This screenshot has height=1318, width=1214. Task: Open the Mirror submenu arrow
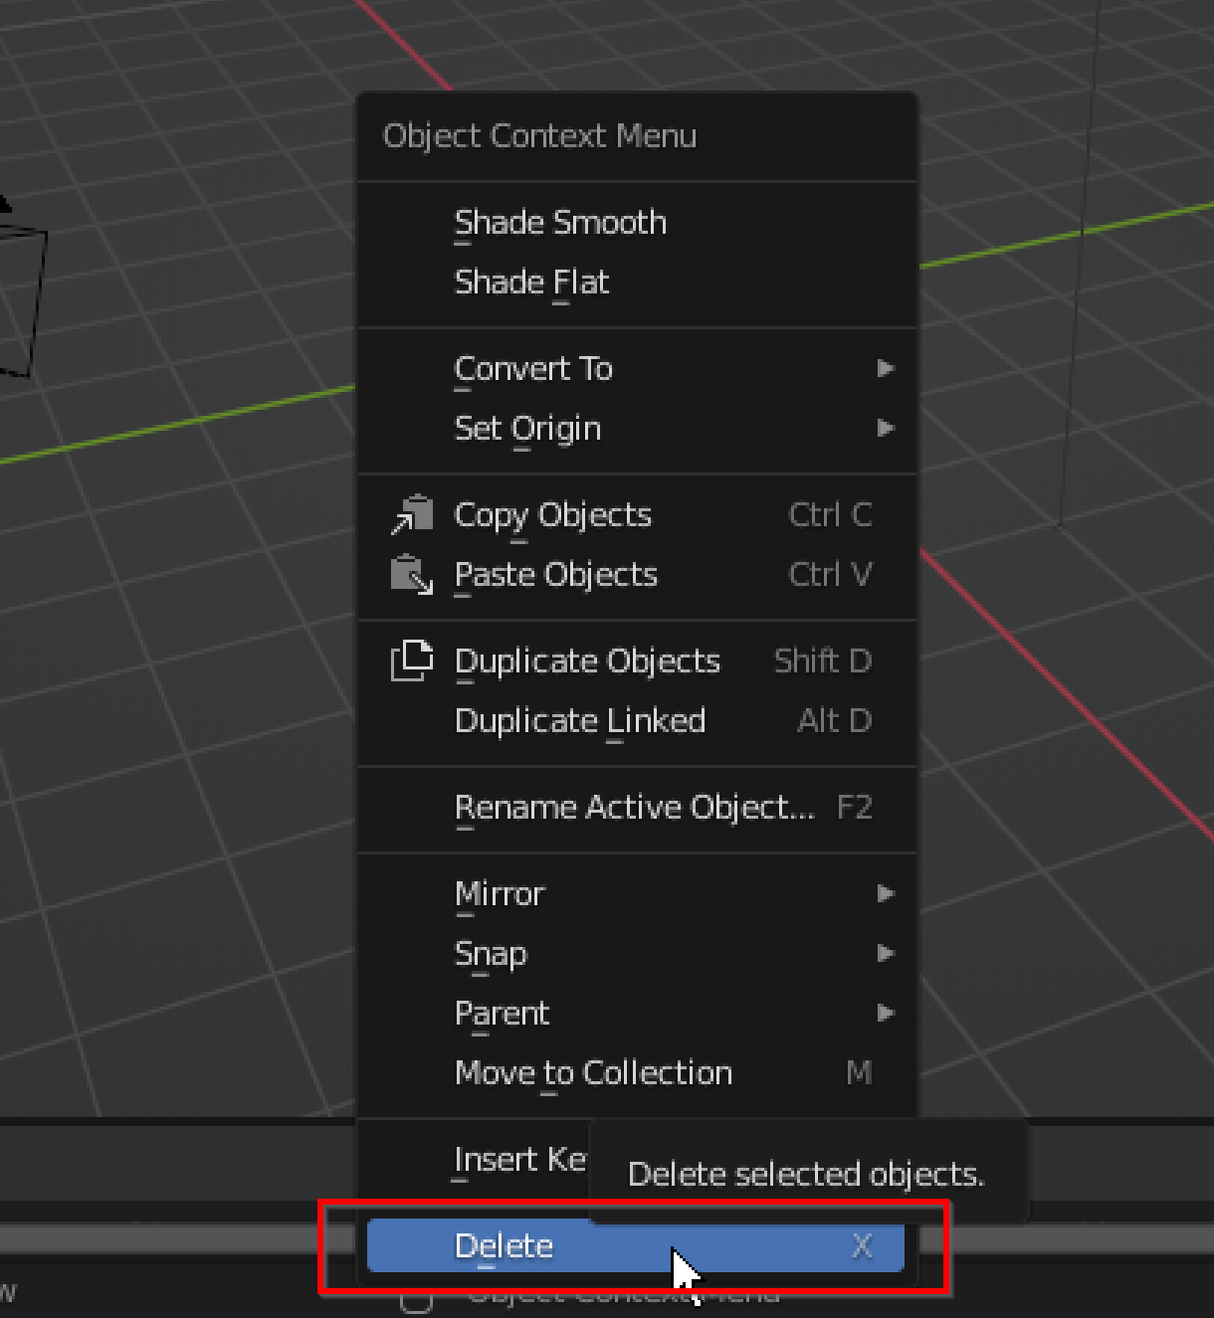(886, 894)
